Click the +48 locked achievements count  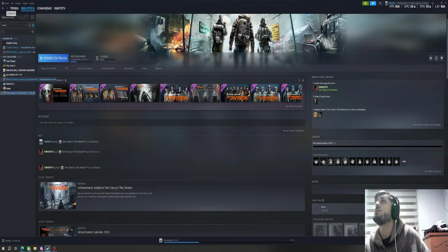pos(404,162)
